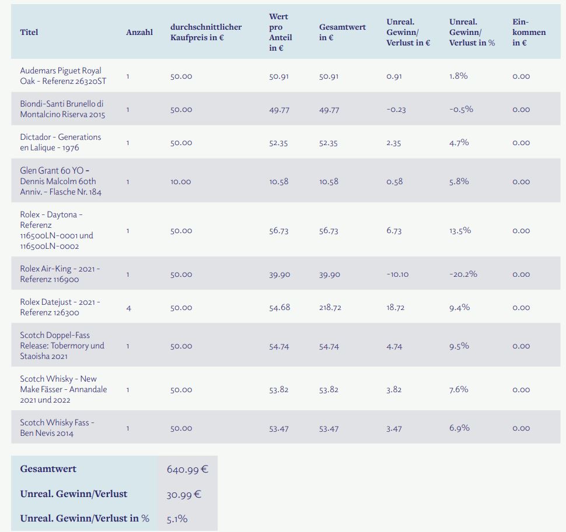Viewport: 566px width, 532px height.
Task: Click the Gesamtwert in € column header
Action: 342,32
